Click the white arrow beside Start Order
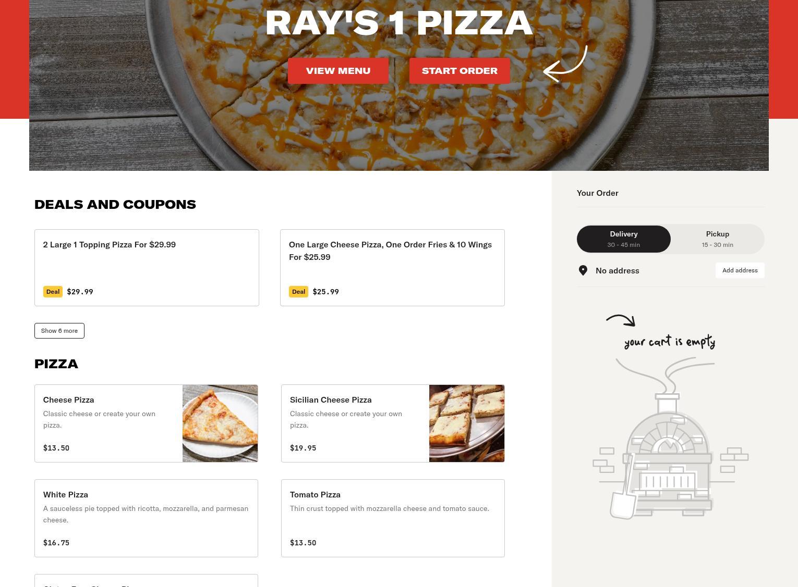The height and width of the screenshot is (587, 798). click(x=565, y=64)
